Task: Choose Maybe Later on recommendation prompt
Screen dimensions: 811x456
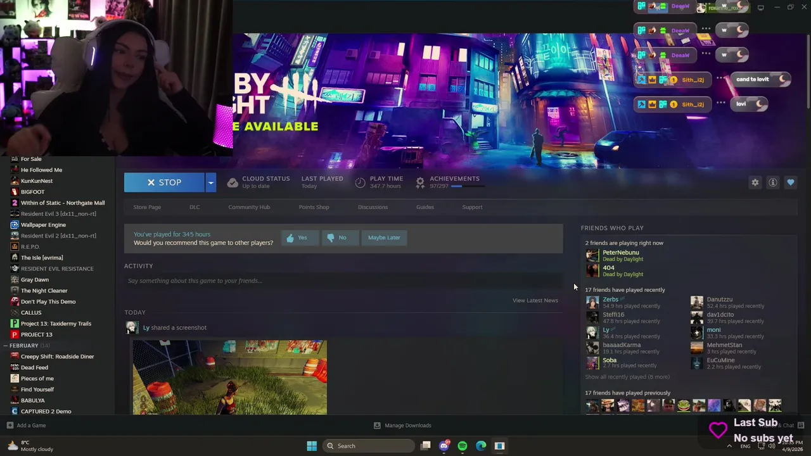Action: point(384,237)
